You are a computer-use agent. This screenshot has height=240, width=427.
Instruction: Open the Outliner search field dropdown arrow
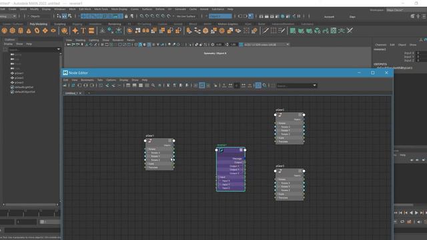59,49
